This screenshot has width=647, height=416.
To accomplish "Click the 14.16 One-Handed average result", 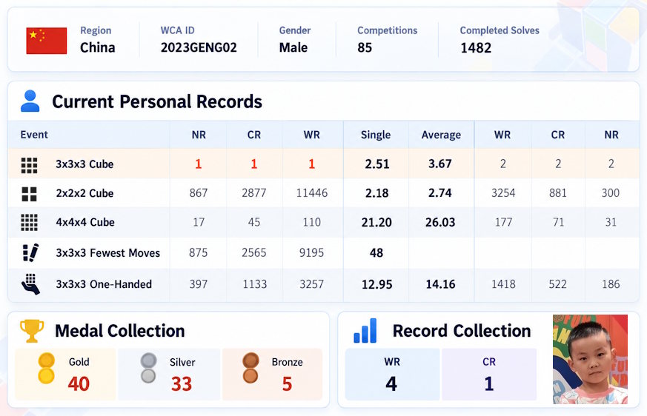I will (x=440, y=284).
